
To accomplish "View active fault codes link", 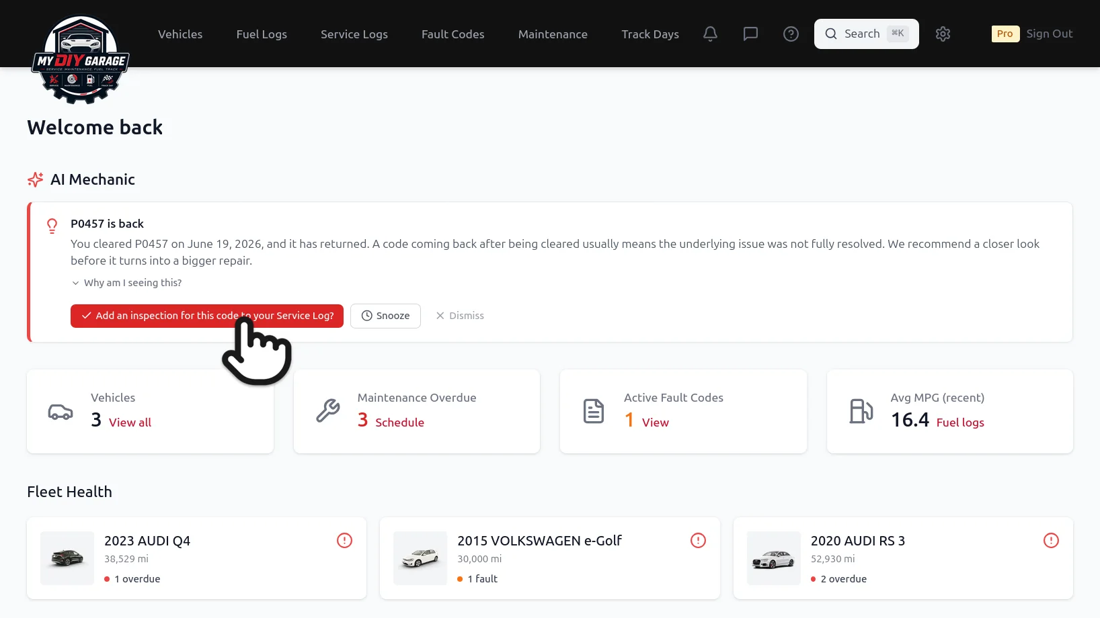I will [x=656, y=423].
